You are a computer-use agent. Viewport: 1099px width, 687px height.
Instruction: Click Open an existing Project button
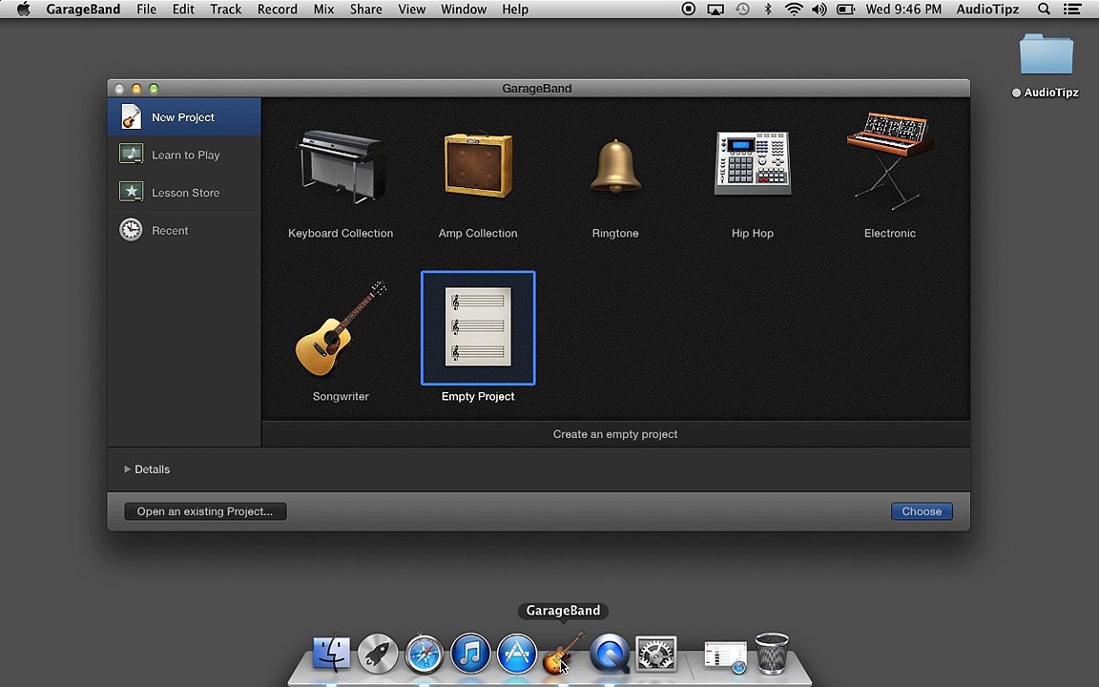[x=205, y=511]
